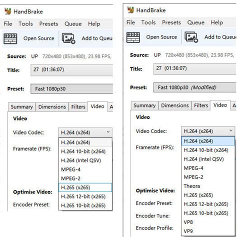
Task: Click Add to Queue image icon in left window
Action: [68, 38]
